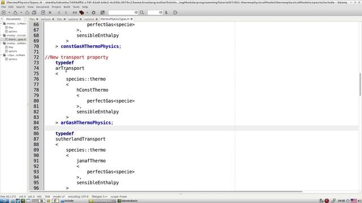Switch to the thermoPhysicsTypes.H editor tab
This screenshot has height=203, width=362.
coord(115,19)
